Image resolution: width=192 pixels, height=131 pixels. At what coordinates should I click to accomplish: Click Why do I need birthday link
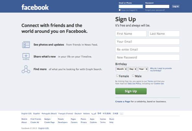pyautogui.click(x=161, y=69)
